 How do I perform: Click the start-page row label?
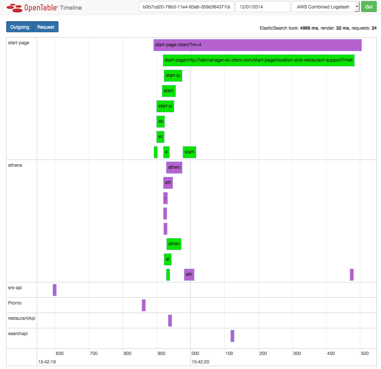pos(19,43)
